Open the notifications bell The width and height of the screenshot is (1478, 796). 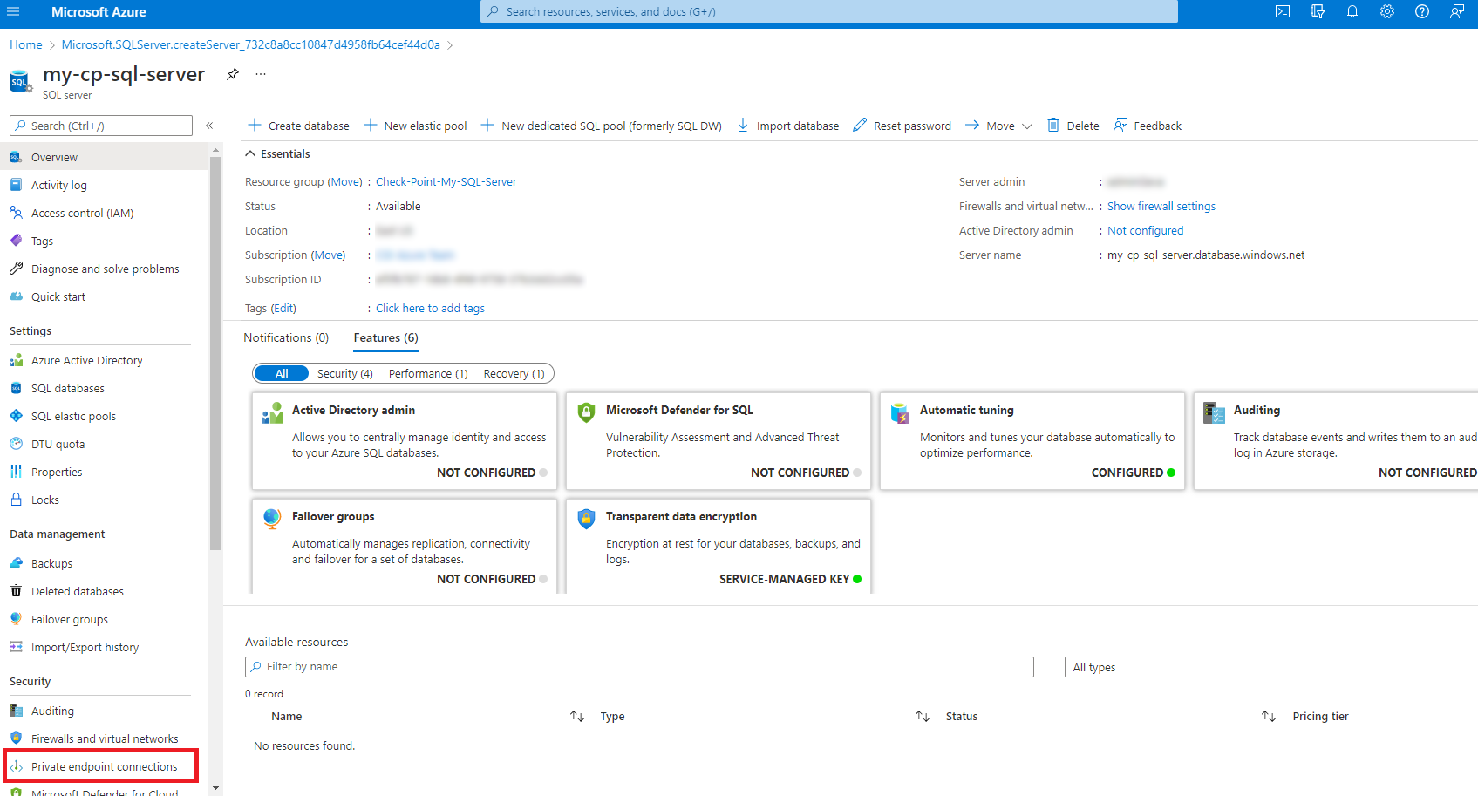pos(1352,11)
